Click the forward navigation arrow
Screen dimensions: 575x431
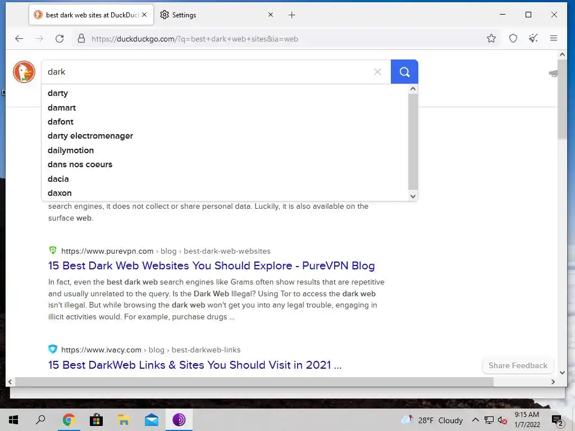[x=39, y=39]
